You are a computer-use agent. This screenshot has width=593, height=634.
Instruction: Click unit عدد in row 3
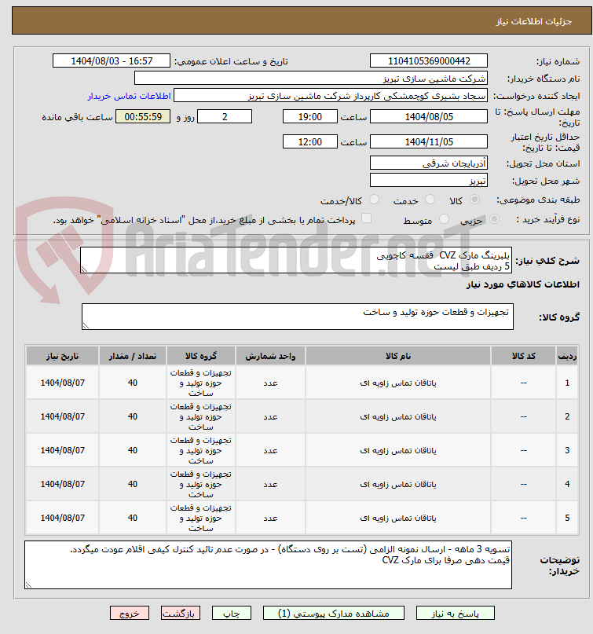[x=270, y=450]
